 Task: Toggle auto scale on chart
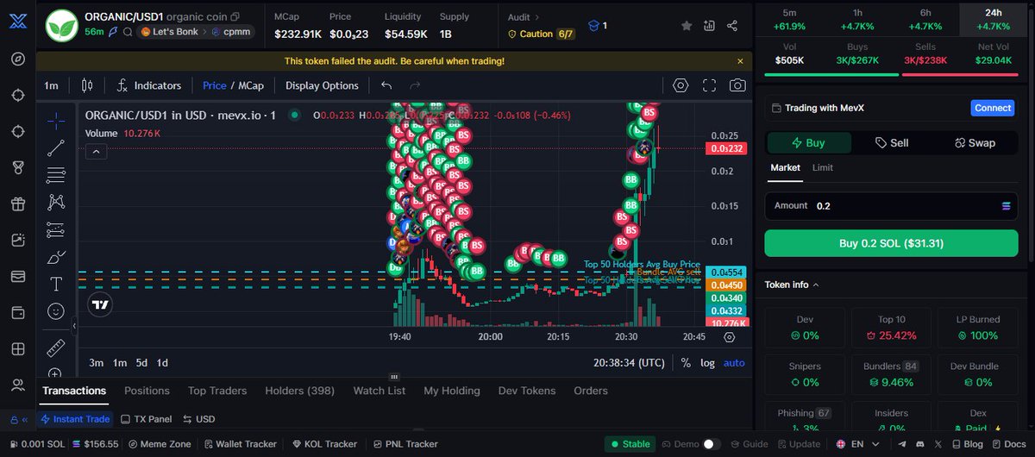[734, 363]
